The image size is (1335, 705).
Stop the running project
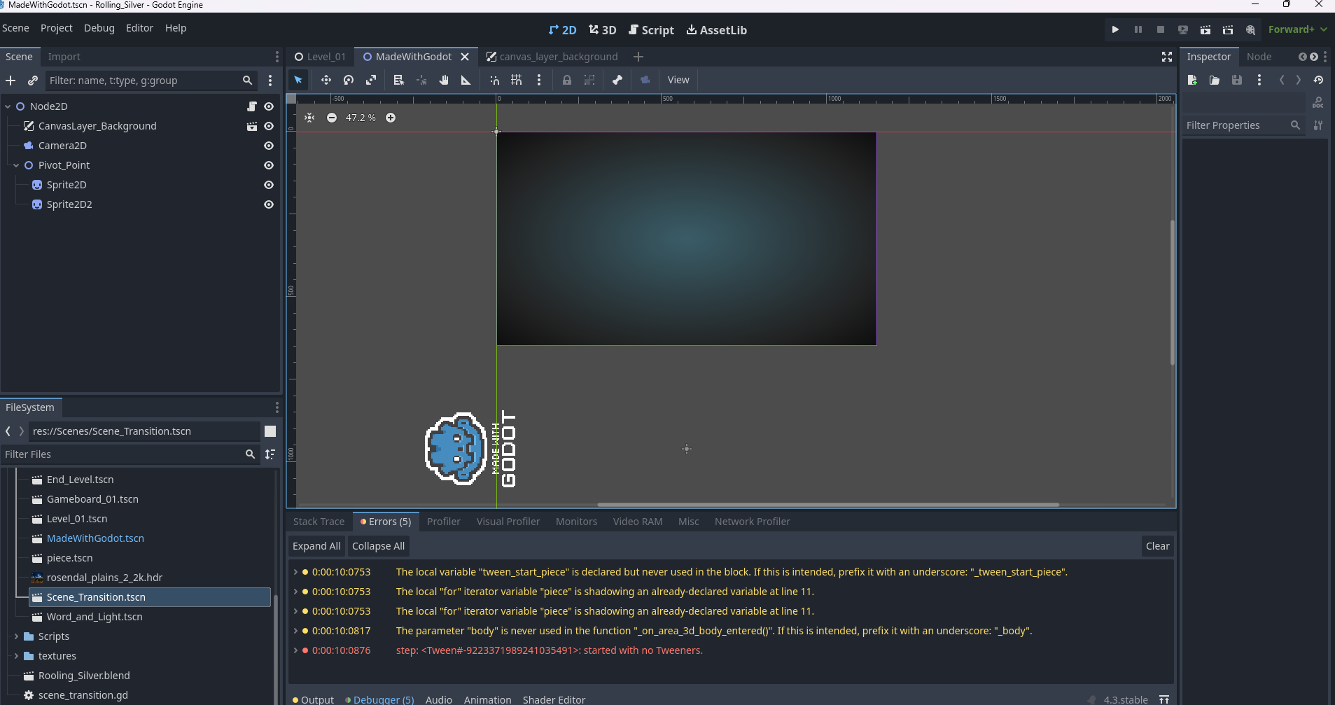coord(1161,29)
